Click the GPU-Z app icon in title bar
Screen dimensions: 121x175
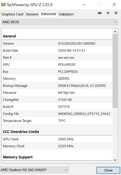[3, 5]
